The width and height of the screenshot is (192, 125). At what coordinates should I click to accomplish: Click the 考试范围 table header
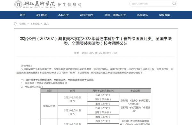tap(135, 90)
